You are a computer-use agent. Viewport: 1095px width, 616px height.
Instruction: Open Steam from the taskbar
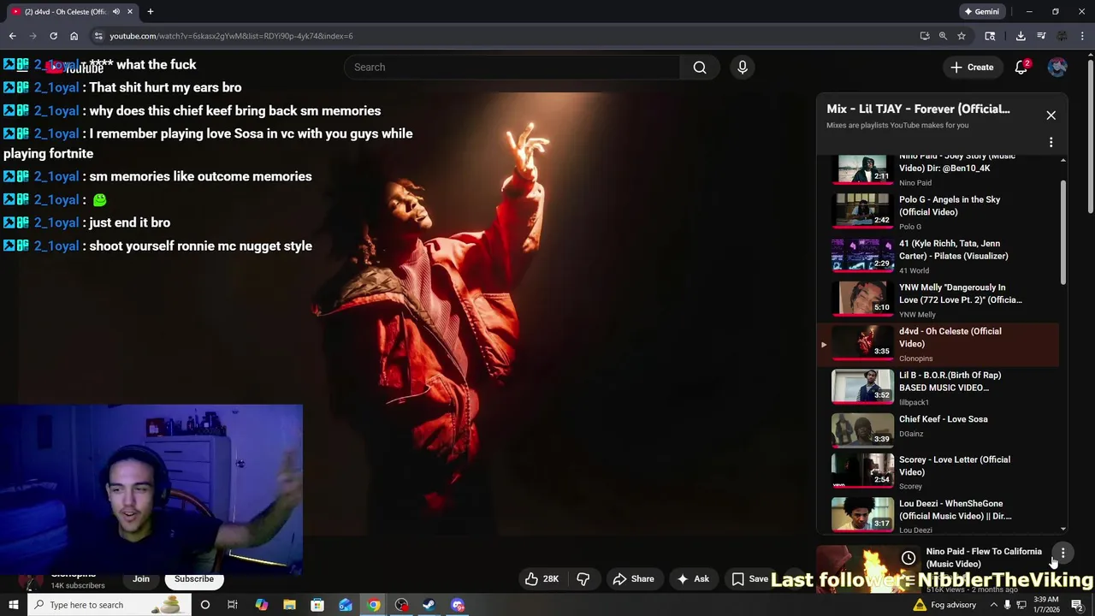tap(429, 605)
